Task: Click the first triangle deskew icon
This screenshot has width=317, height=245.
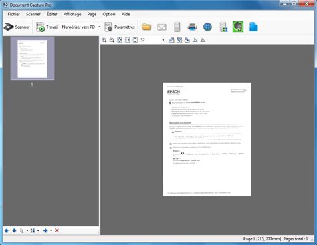Action: (195, 40)
